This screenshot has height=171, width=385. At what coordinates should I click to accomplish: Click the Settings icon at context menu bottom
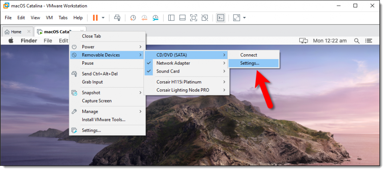click(x=74, y=131)
